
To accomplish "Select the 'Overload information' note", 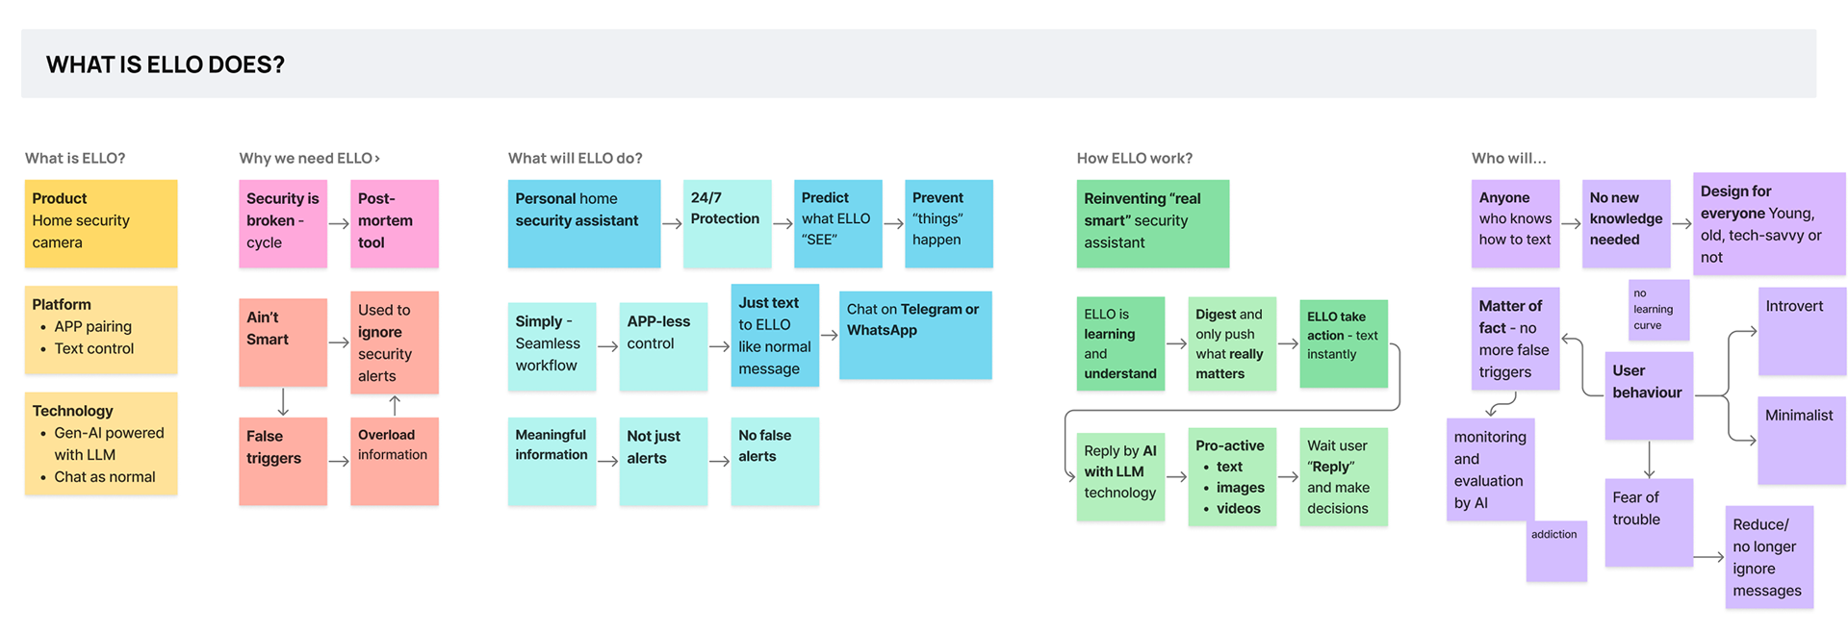I will tap(395, 461).
